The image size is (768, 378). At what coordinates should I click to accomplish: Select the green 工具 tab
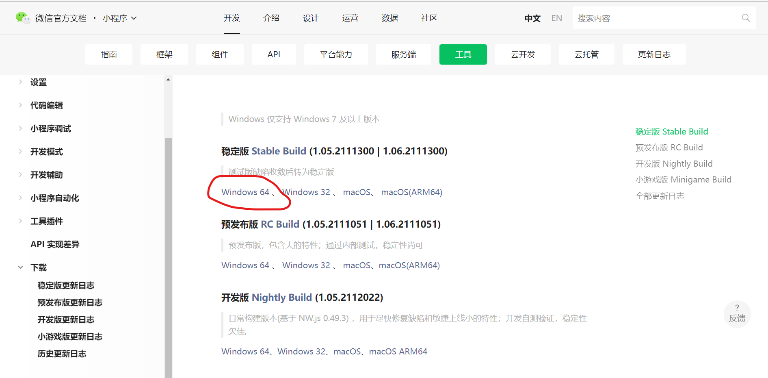click(x=463, y=54)
